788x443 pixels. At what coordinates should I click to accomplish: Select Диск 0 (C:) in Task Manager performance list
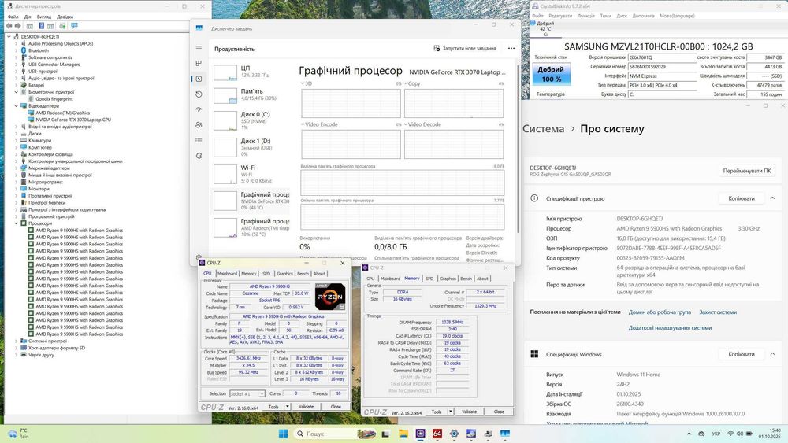251,120
